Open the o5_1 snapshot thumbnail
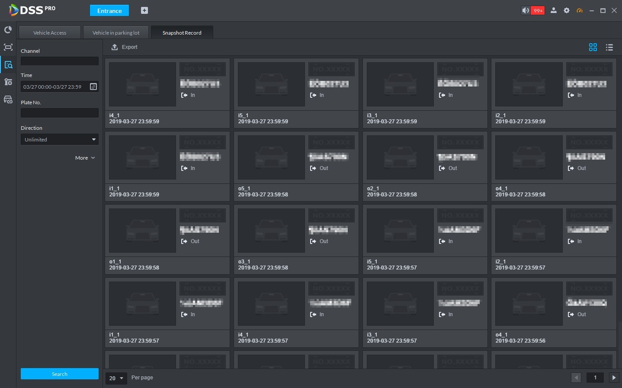The height and width of the screenshot is (388, 622). tap(272, 157)
